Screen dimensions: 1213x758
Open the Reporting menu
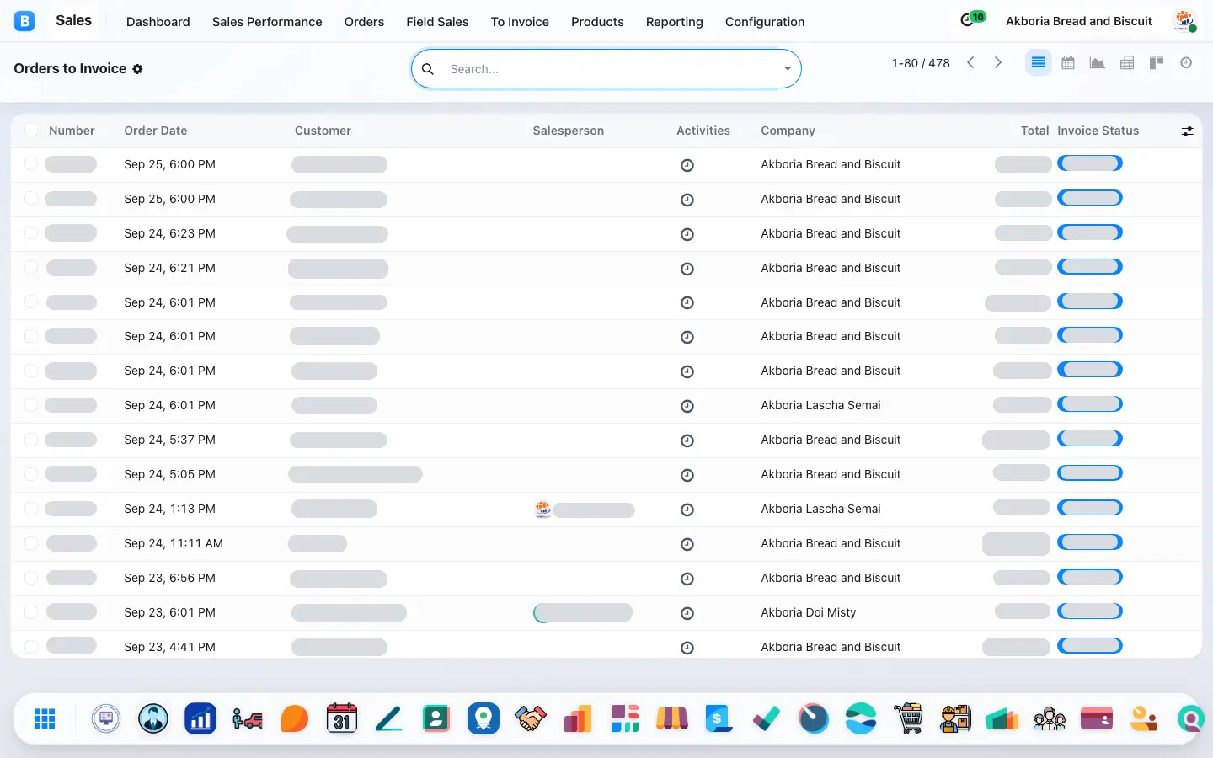tap(674, 22)
